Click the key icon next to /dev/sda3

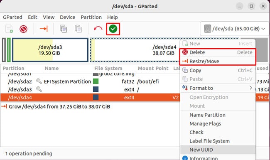39,89
